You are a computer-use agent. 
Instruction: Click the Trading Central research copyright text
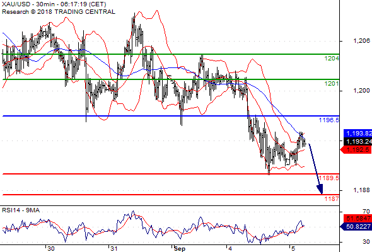point(59,12)
